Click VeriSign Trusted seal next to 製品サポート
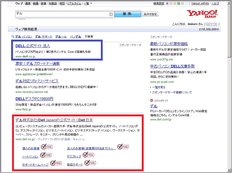232x173 pixels. coord(90,163)
